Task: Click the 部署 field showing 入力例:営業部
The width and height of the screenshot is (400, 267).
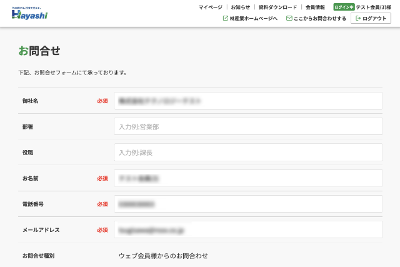Action: (x=247, y=126)
